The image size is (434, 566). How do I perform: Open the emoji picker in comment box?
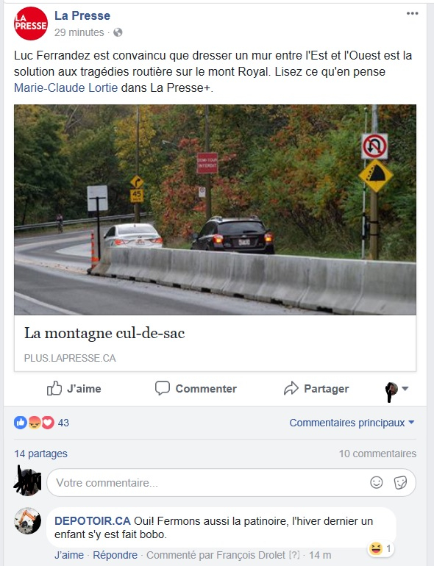click(x=376, y=482)
